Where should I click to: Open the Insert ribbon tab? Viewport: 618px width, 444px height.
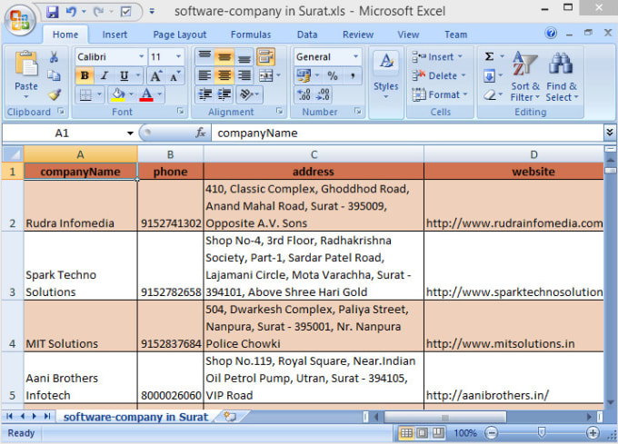pos(115,35)
